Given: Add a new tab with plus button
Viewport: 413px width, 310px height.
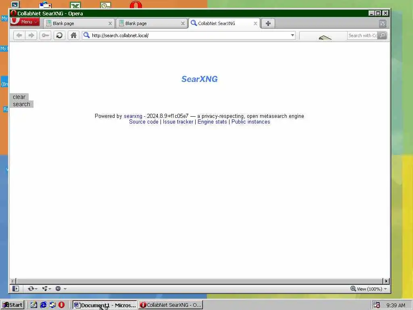Looking at the screenshot, I should tap(268, 23).
